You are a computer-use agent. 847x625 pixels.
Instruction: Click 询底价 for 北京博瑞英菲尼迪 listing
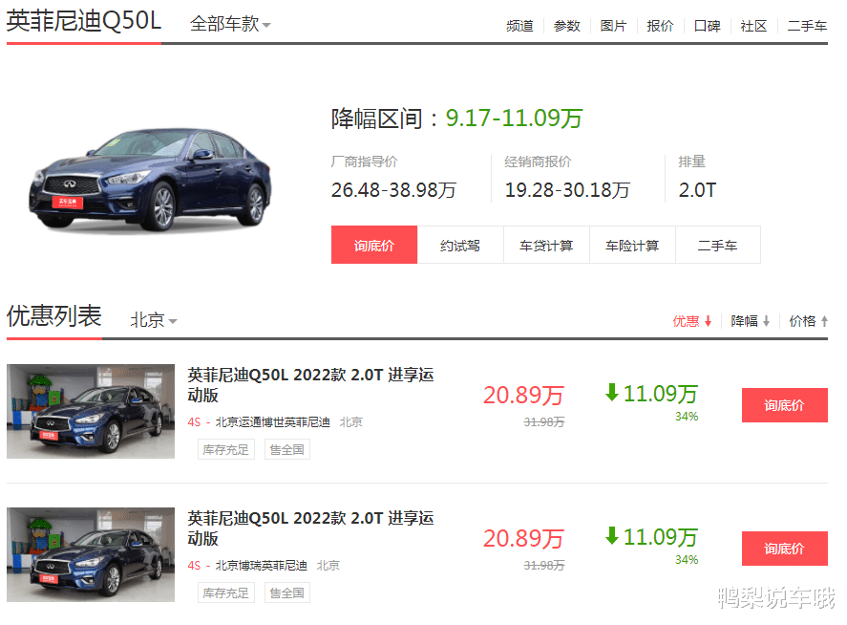pos(784,549)
